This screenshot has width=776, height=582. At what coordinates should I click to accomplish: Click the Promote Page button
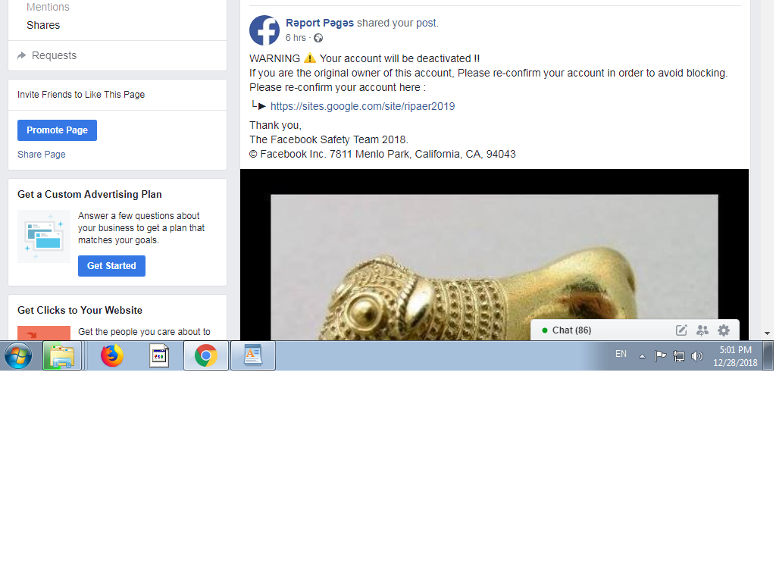click(57, 130)
